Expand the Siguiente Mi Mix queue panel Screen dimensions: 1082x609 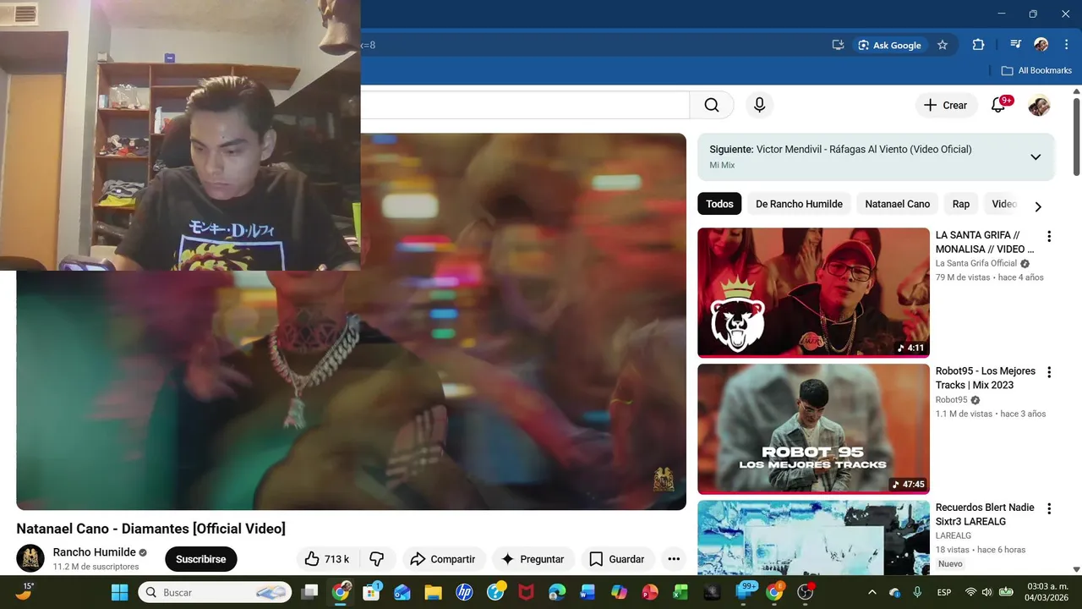pos(1036,156)
